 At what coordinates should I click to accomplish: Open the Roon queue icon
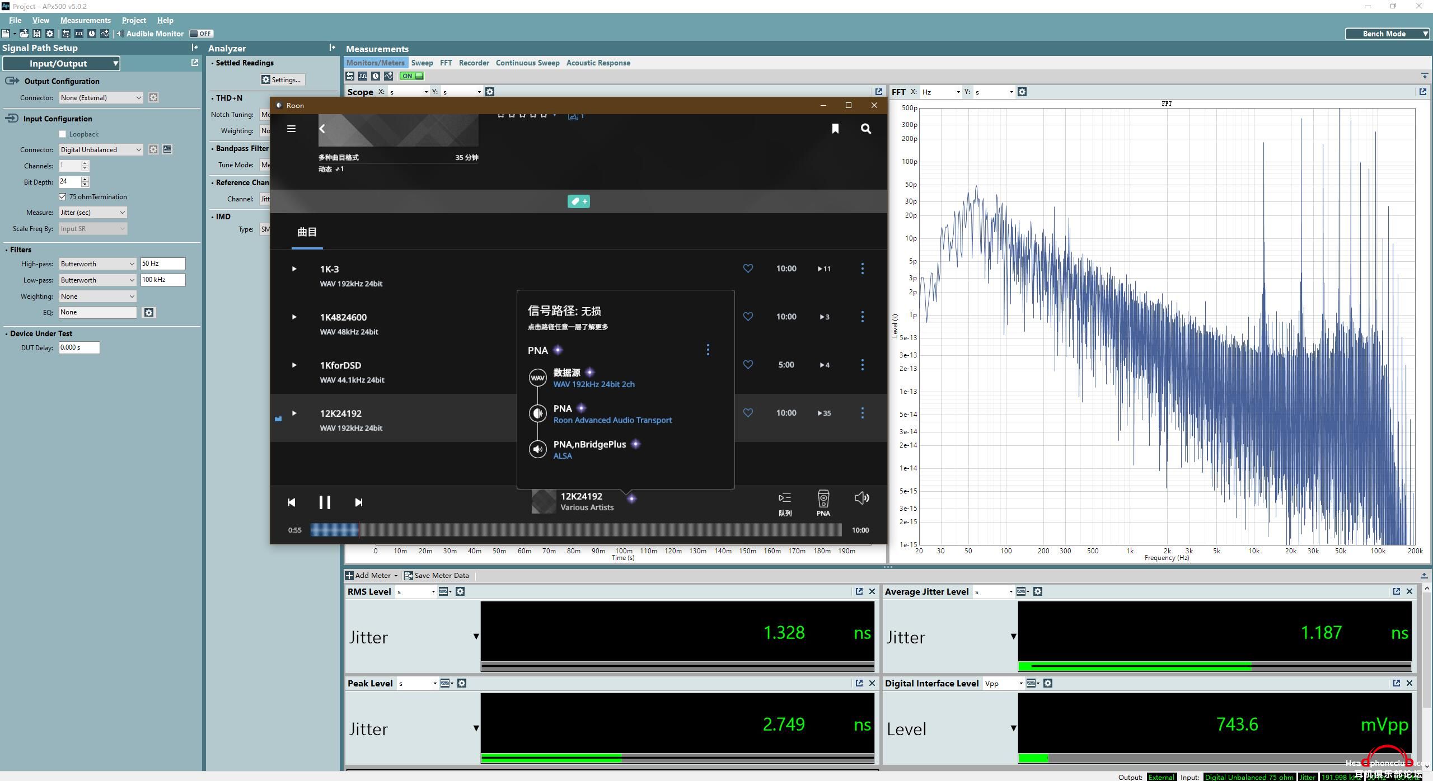click(x=785, y=503)
